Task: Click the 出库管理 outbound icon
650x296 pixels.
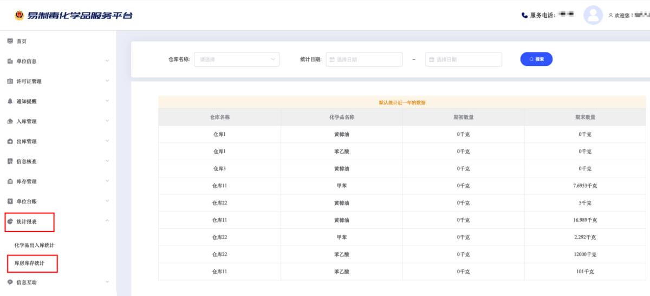Action: pyautogui.click(x=10, y=141)
